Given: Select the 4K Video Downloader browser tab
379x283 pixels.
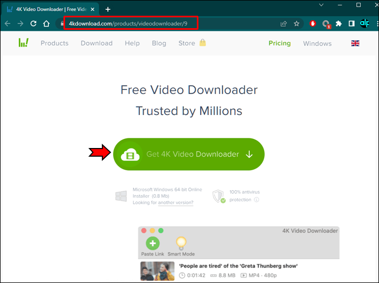Looking at the screenshot, I should (50, 9).
